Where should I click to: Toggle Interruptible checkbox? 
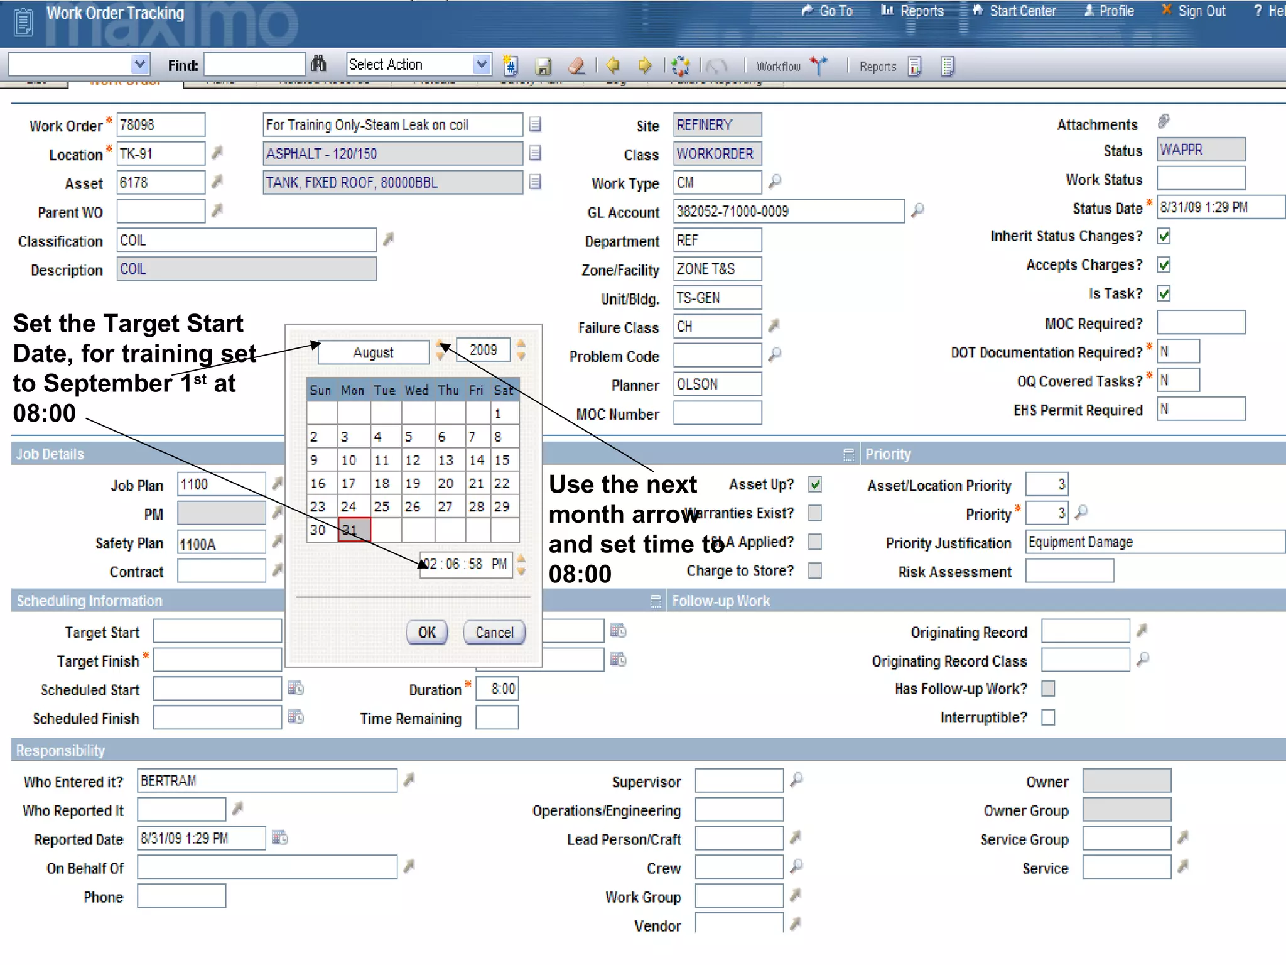click(1048, 718)
